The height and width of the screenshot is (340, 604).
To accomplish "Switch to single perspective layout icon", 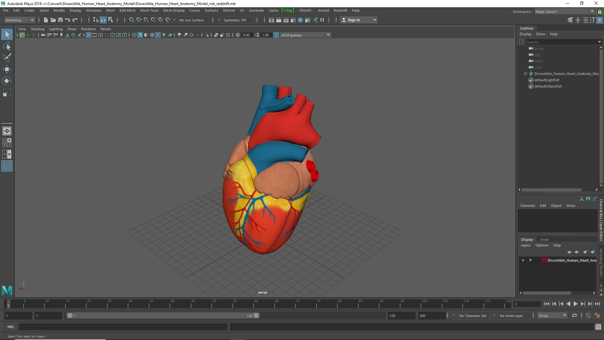I will [7, 131].
